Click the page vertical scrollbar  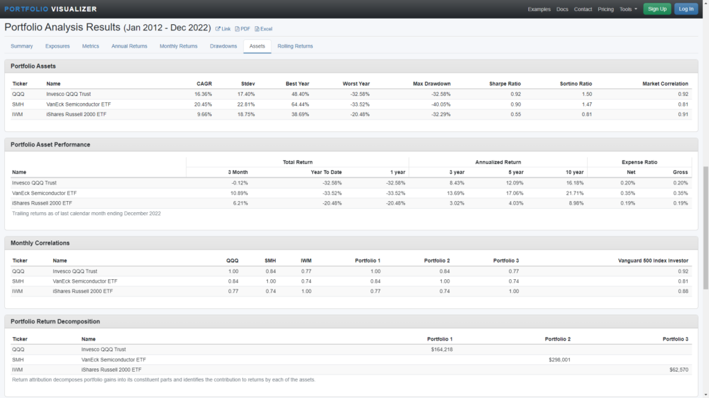coord(705,228)
